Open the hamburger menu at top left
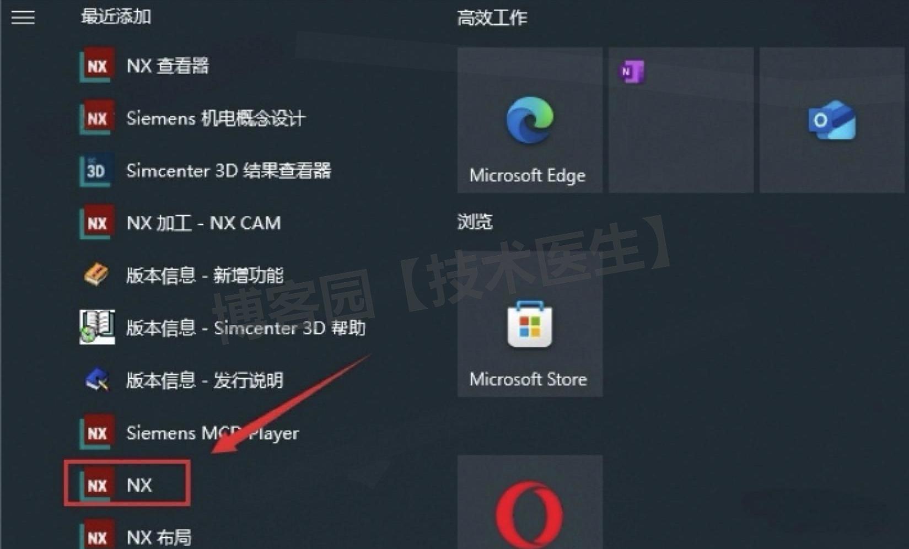The image size is (909, 549). [23, 18]
